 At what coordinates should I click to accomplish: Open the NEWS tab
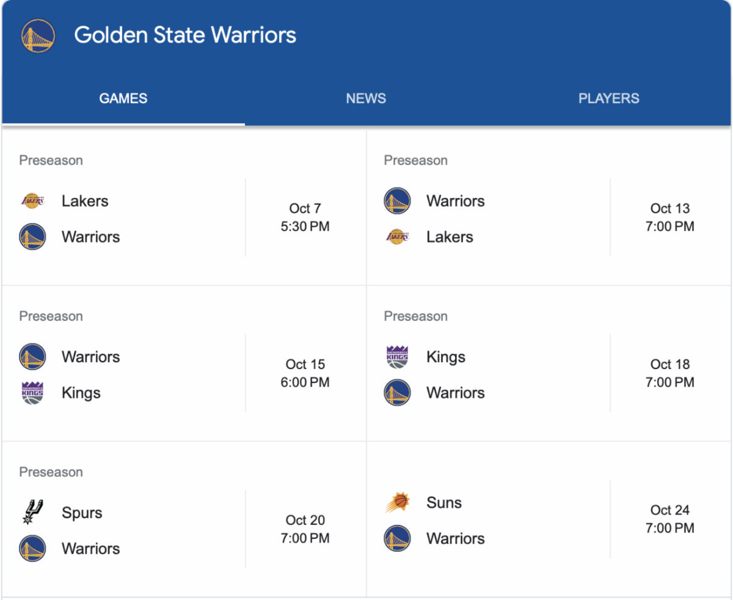(366, 98)
